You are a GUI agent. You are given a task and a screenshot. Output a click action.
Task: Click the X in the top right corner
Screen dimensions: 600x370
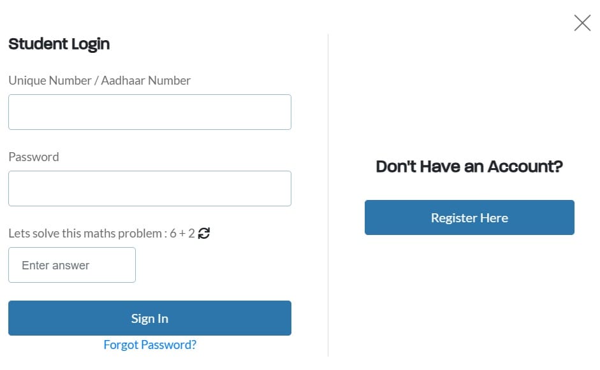click(582, 23)
